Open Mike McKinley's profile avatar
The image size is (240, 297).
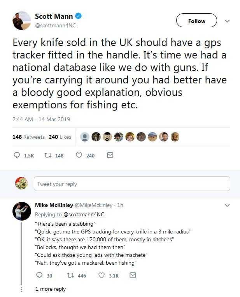(x=22, y=211)
